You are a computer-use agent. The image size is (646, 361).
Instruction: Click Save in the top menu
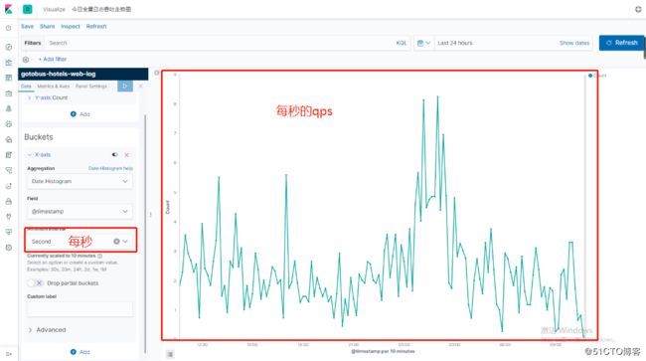(27, 27)
